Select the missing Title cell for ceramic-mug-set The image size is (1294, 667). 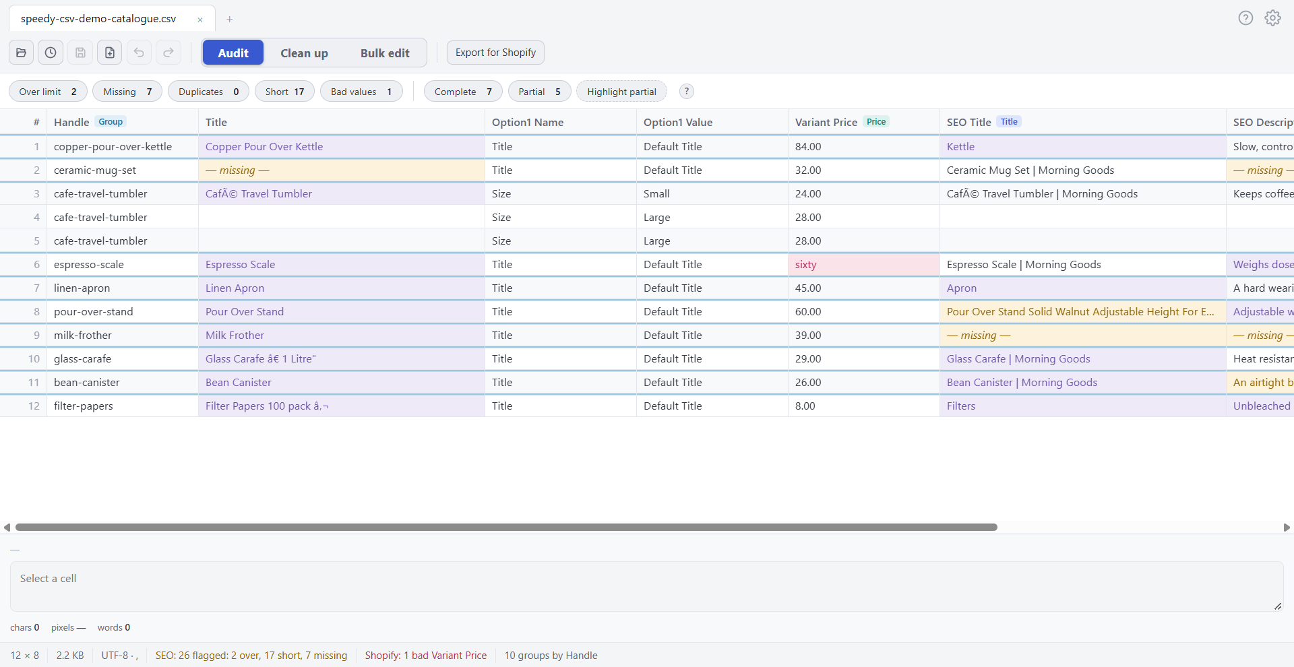pos(342,170)
